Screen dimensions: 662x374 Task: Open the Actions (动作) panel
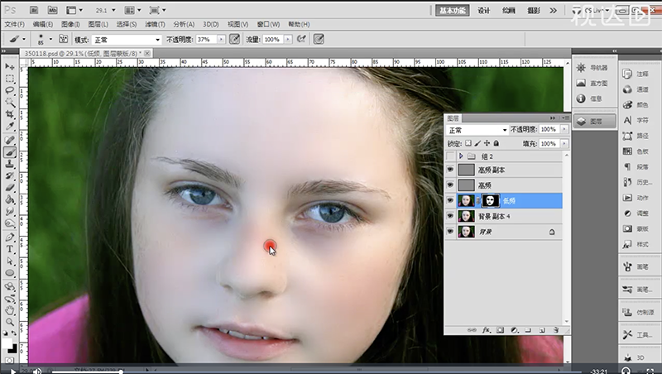tap(636, 198)
